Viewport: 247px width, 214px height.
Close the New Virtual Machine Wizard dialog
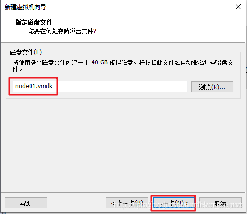pos(238,7)
